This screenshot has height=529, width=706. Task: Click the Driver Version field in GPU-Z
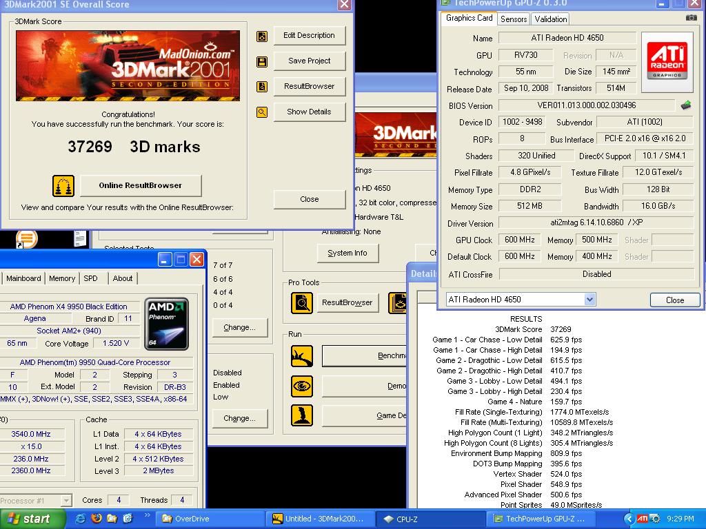click(596, 222)
